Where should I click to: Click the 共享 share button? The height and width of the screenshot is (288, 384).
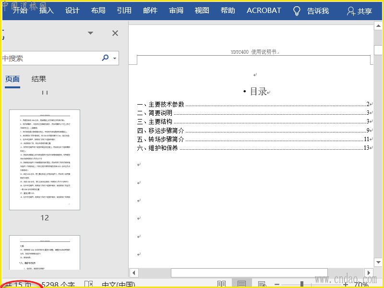coord(360,11)
